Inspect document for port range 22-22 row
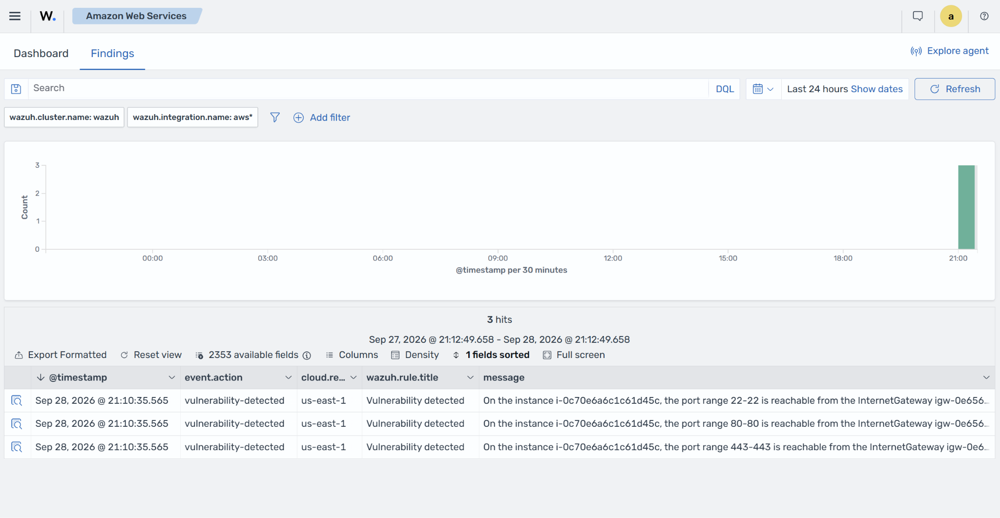Screen dimensions: 1000x518 pyautogui.click(x=17, y=400)
